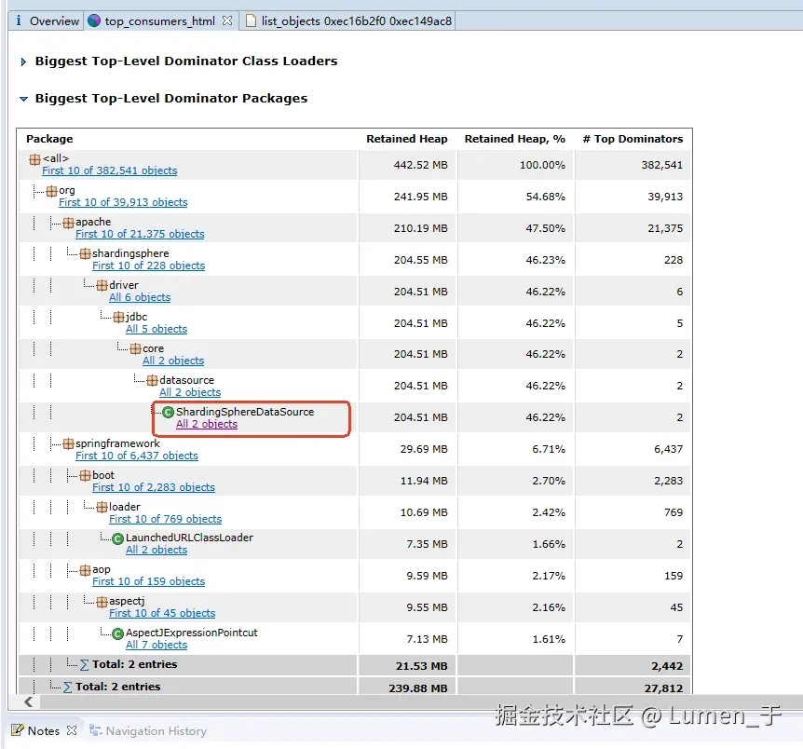Image resolution: width=803 pixels, height=749 pixels.
Task: Click the apache package icon
Action: [68, 223]
